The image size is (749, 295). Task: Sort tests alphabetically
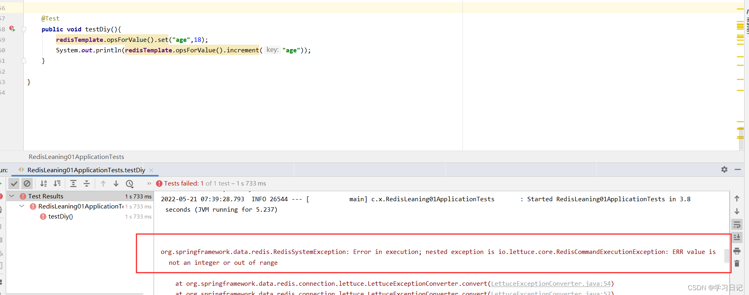coord(44,184)
